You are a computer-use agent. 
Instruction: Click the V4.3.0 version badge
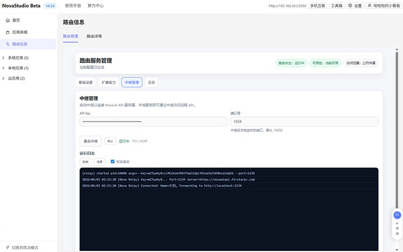coord(50,6)
